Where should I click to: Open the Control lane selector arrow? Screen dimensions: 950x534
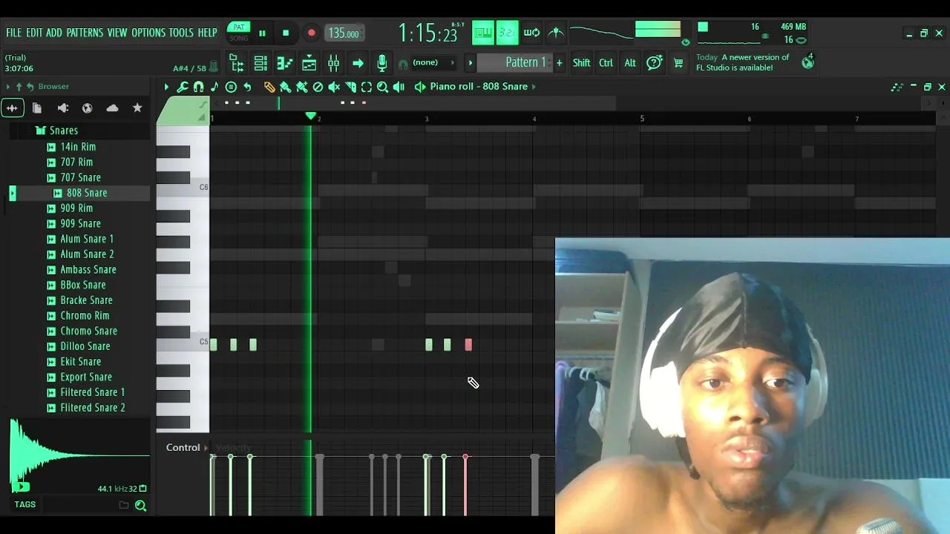(206, 448)
